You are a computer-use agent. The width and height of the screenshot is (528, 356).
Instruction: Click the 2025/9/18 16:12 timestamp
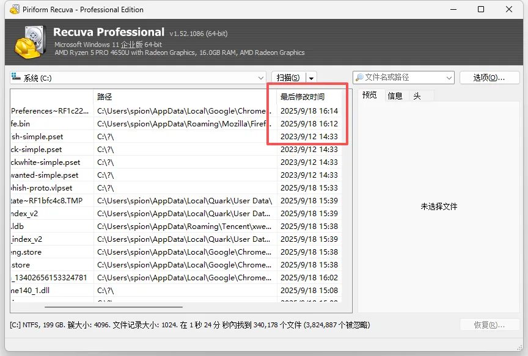[x=309, y=124]
